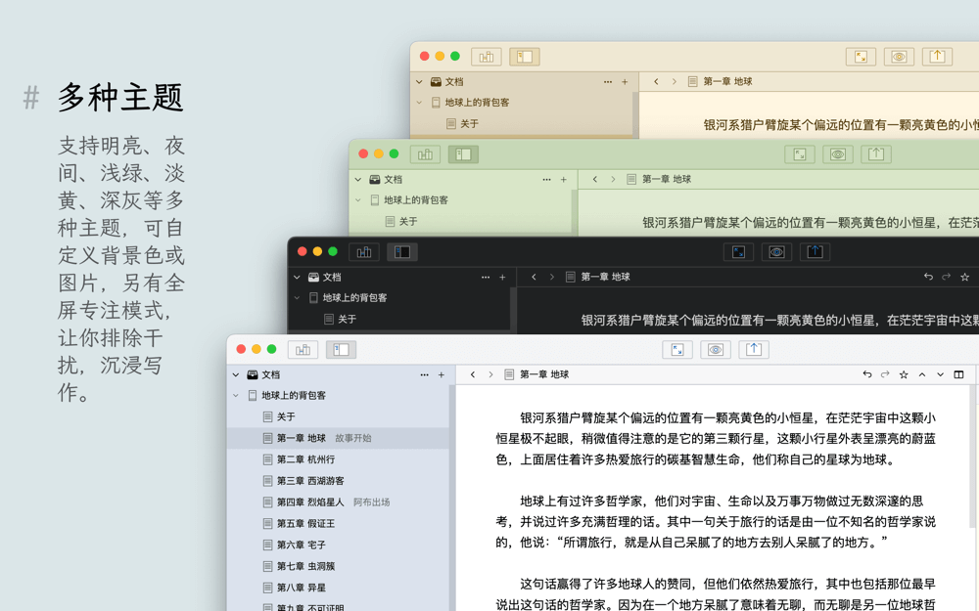Click 第一章 地球 title in light window editor bar
Image resolution: width=979 pixels, height=611 pixels.
coord(543,374)
